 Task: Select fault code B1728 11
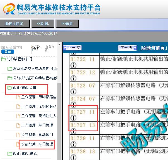click(x=83, y=138)
